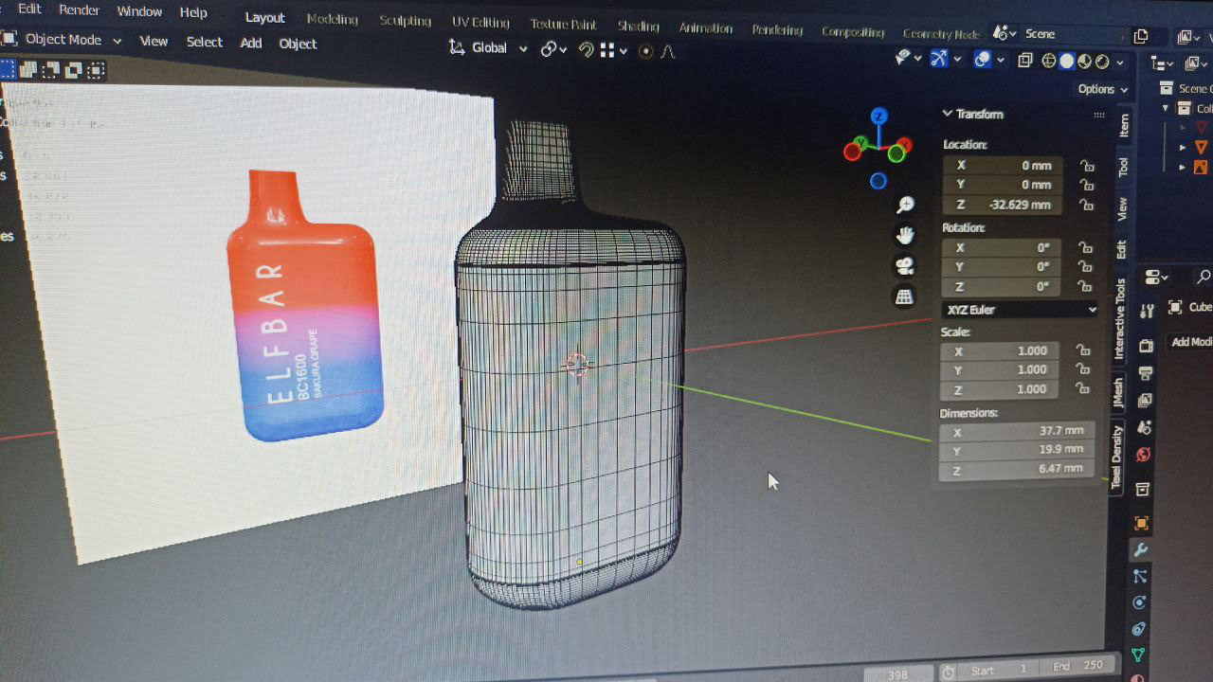Switch to Animation workspace tab
Screen dimensions: 1213x682
click(706, 28)
